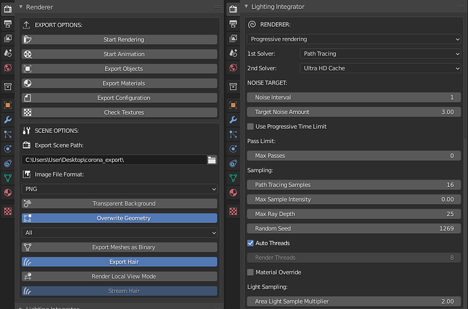468x309 pixels.
Task: Open Collection properties tab in left panel
Action: click(7, 87)
